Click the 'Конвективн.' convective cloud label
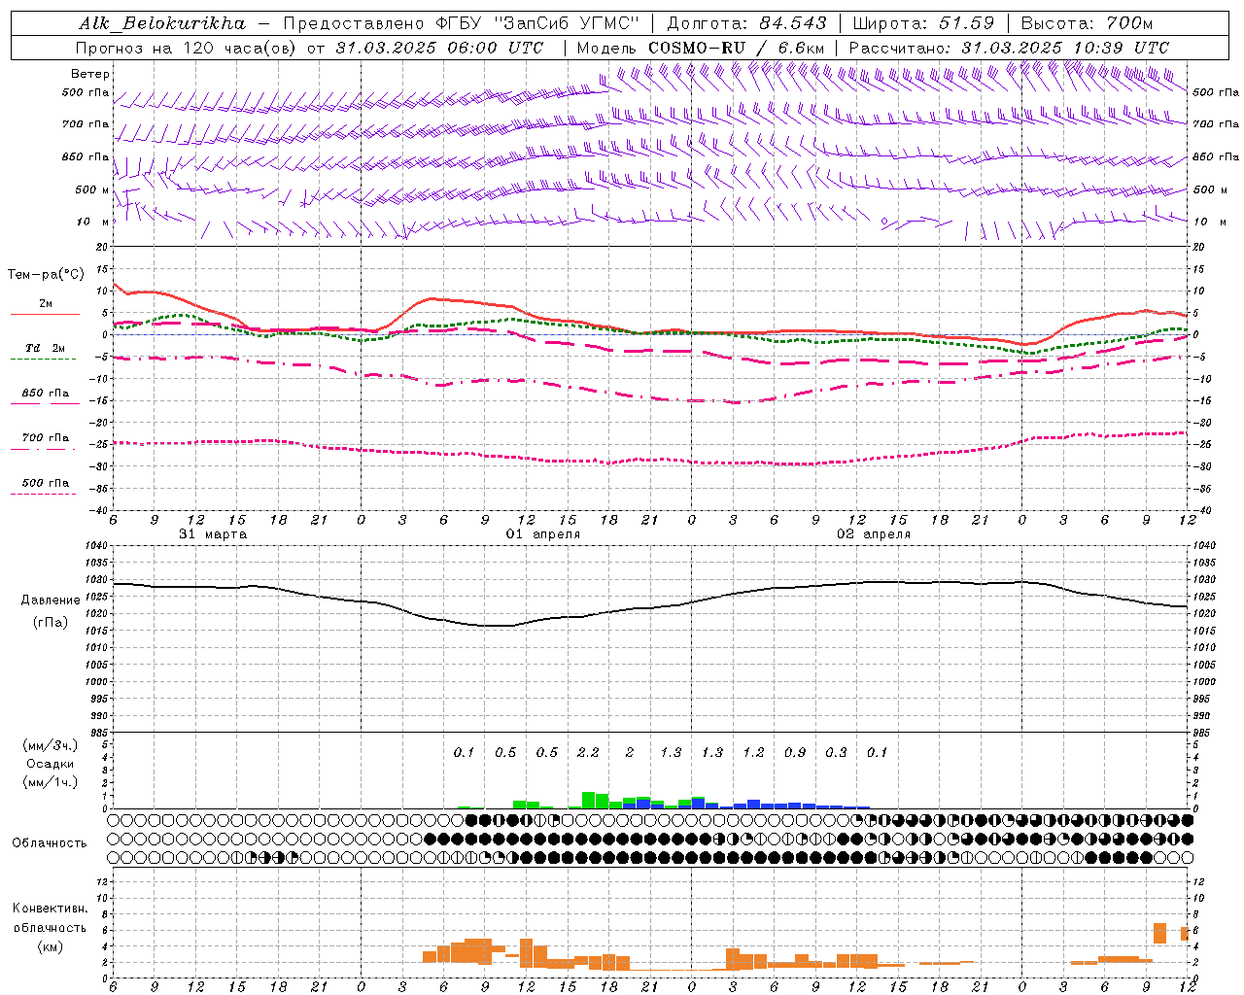This screenshot has width=1244, height=995. pyautogui.click(x=50, y=909)
